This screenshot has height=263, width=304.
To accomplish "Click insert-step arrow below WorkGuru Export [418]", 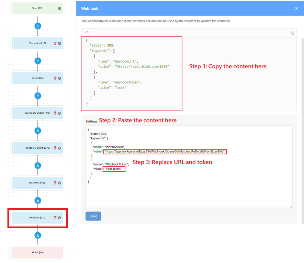I will click(38, 131).
